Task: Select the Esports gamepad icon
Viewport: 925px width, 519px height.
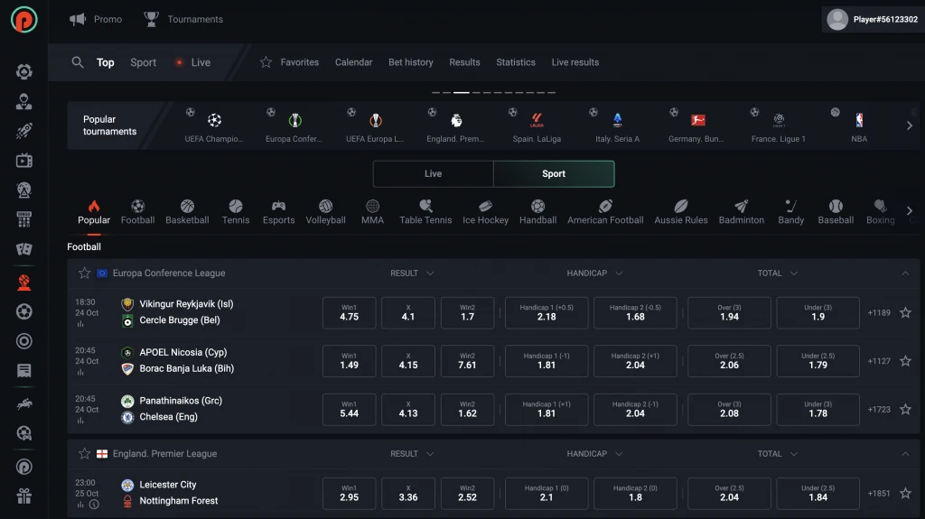Action: coord(278,207)
